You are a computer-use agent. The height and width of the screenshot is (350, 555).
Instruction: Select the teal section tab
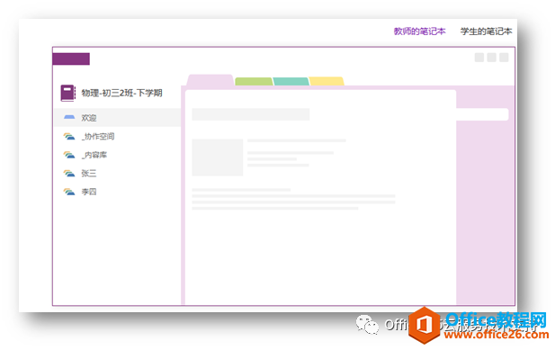(291, 81)
